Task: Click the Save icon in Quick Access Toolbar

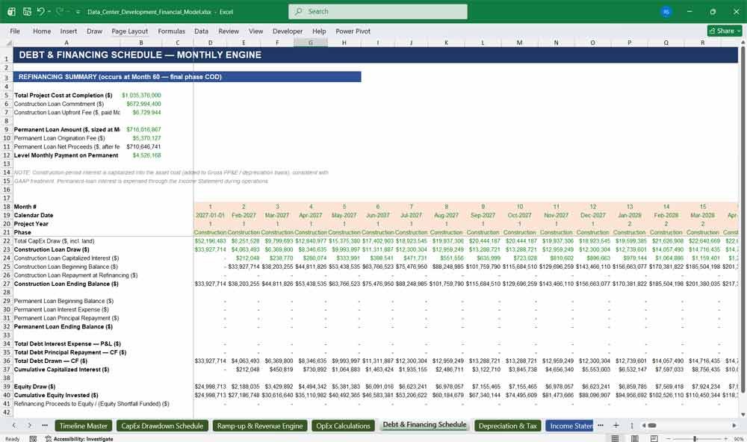Action: pyautogui.click(x=27, y=11)
